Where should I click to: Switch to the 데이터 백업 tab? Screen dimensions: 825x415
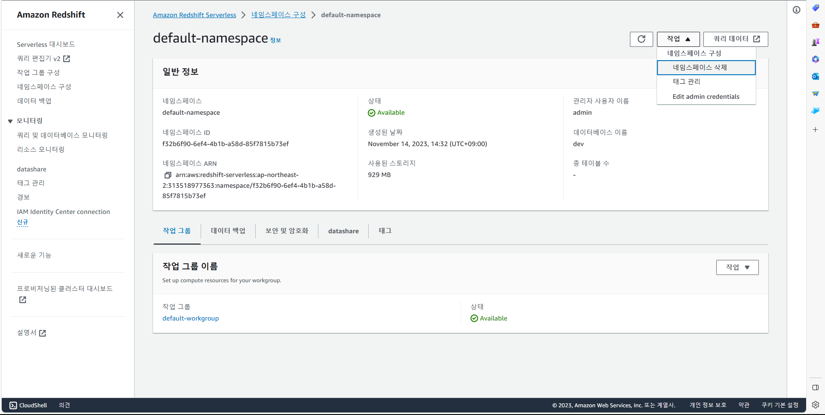point(228,231)
